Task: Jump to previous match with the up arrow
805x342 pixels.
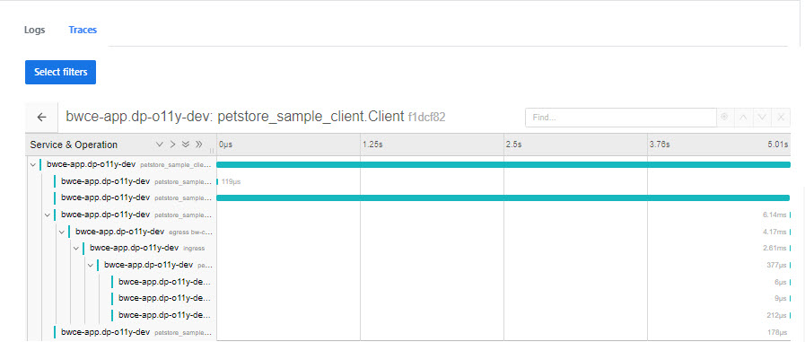Action: pos(743,117)
